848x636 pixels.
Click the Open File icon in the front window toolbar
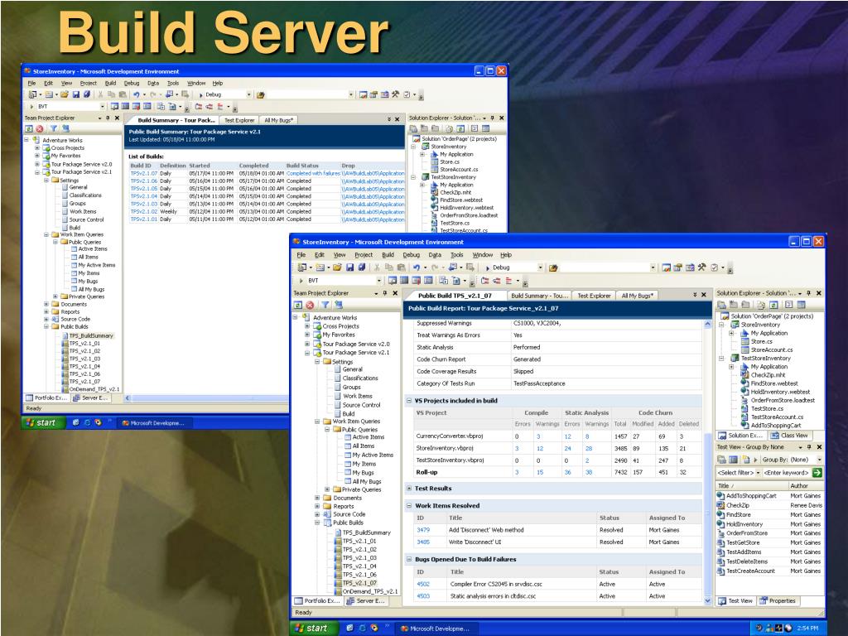click(x=338, y=267)
